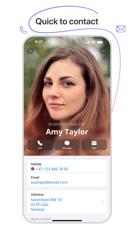Screen dimensions: 134x238
Task: Expand address with right chevron
Action: (x=102, y=202)
